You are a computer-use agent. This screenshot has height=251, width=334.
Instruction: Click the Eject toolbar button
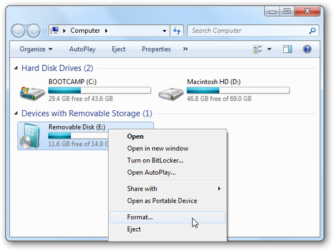pyautogui.click(x=119, y=49)
